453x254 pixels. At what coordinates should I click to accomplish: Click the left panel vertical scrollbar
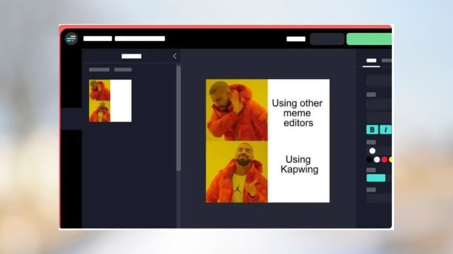pos(178,118)
